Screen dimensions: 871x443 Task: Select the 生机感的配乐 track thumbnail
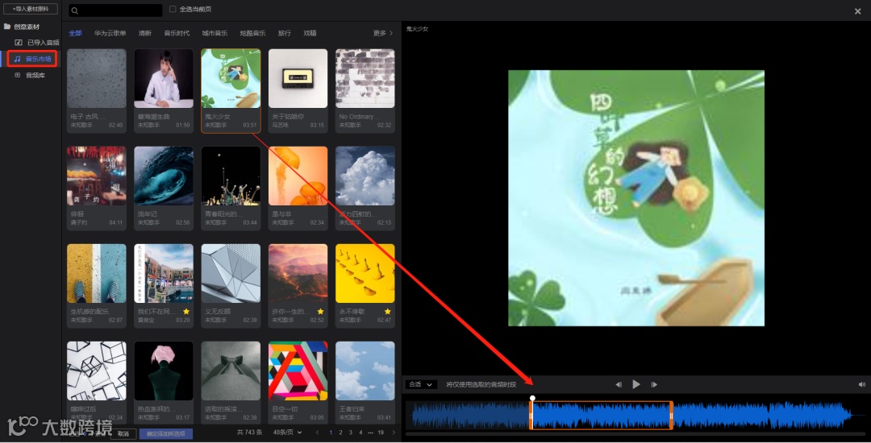pyautogui.click(x=97, y=273)
